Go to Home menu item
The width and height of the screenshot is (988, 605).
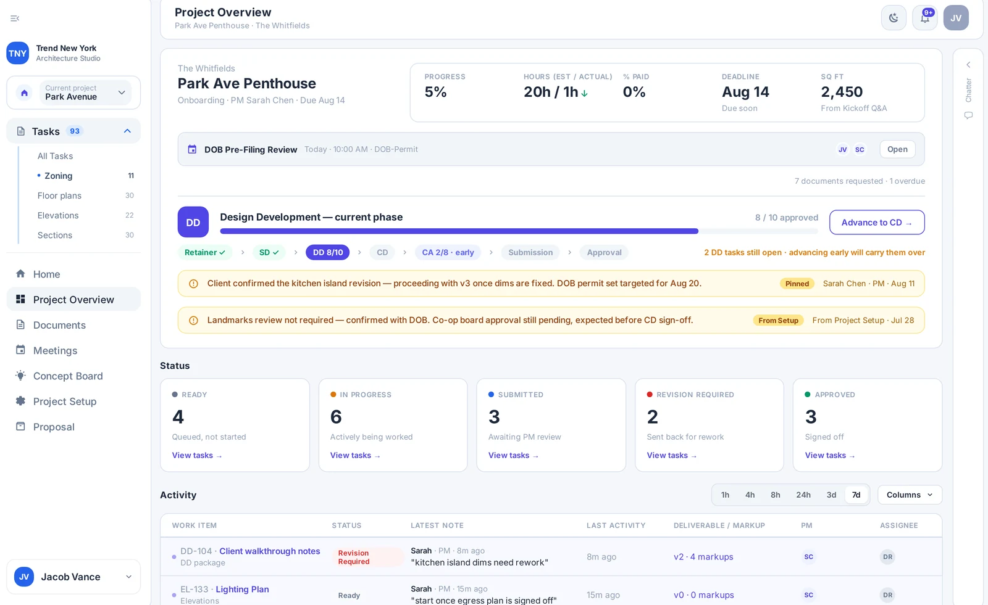73,274
